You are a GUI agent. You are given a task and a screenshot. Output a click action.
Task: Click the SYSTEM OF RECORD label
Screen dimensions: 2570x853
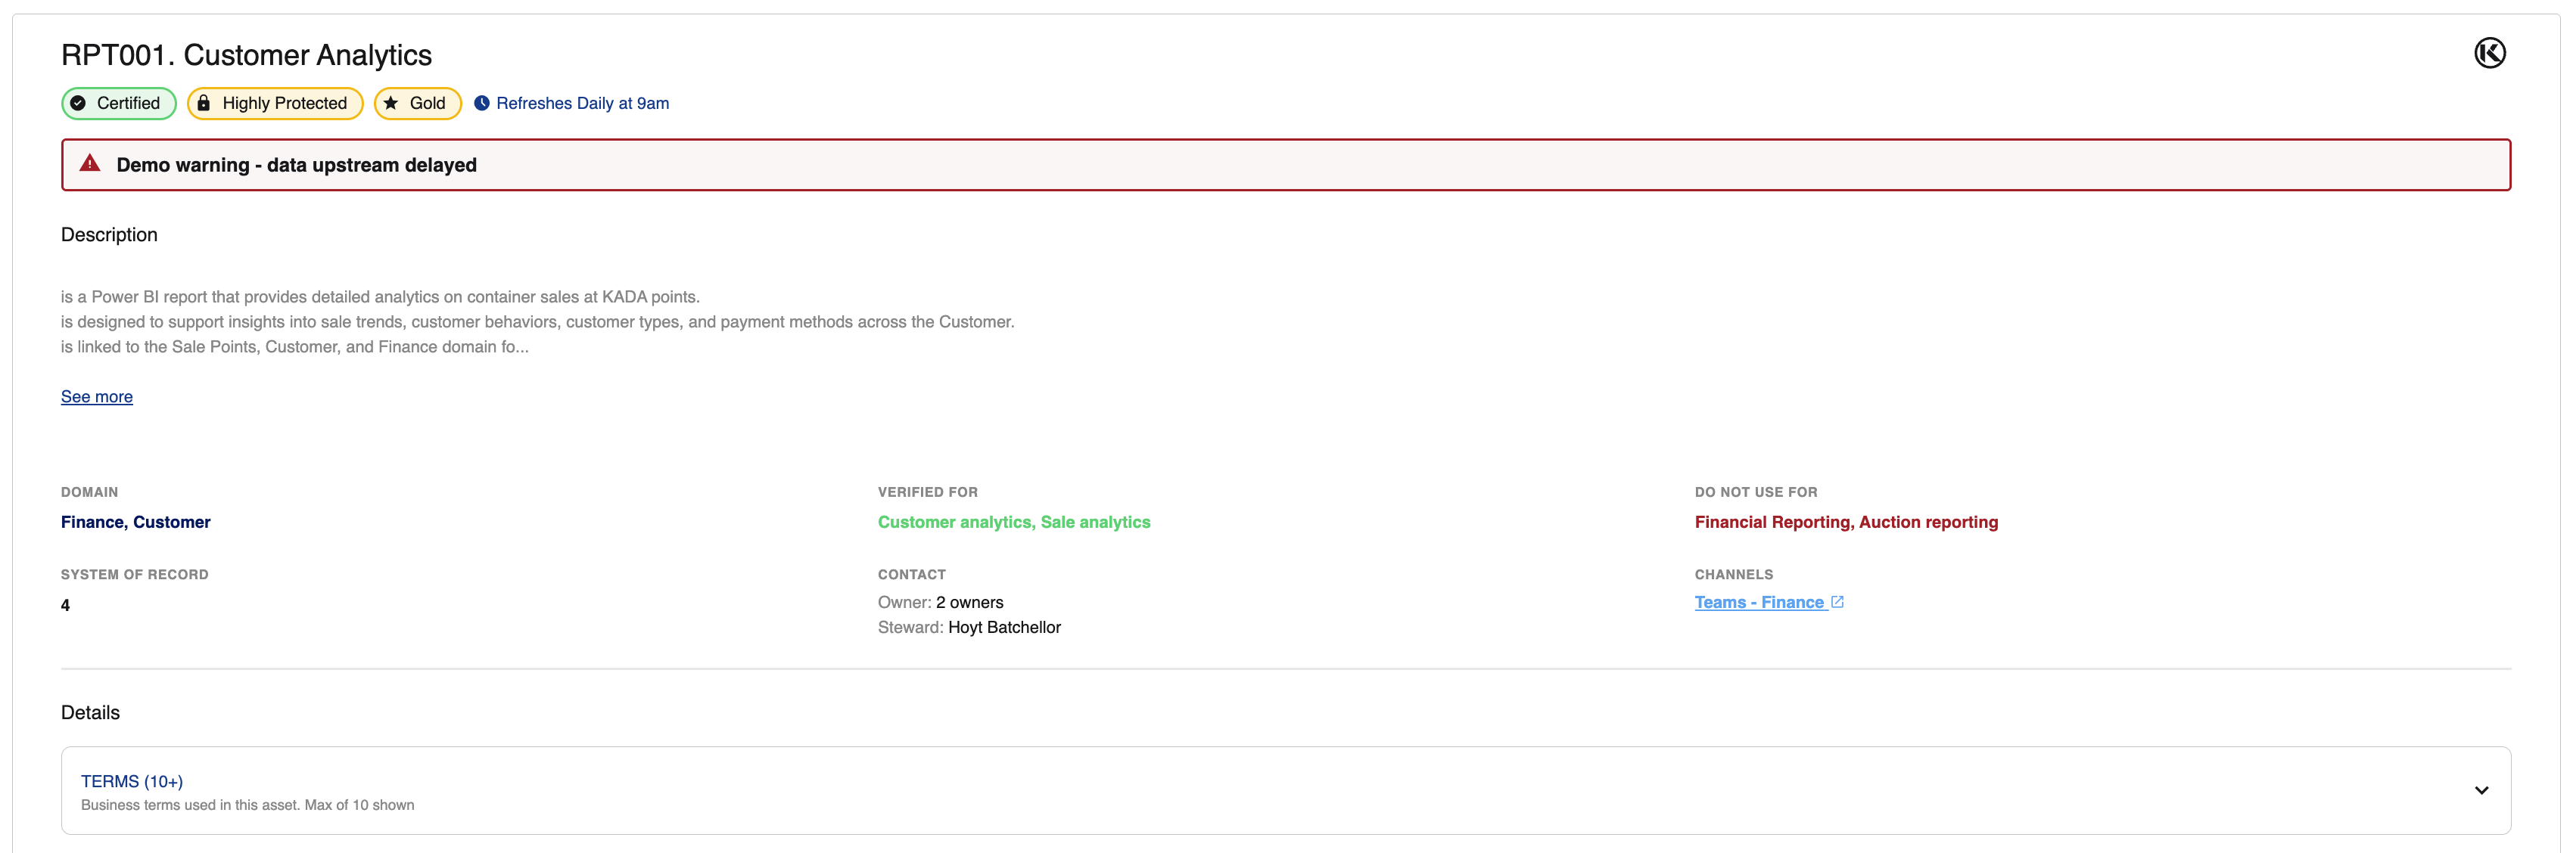135,575
